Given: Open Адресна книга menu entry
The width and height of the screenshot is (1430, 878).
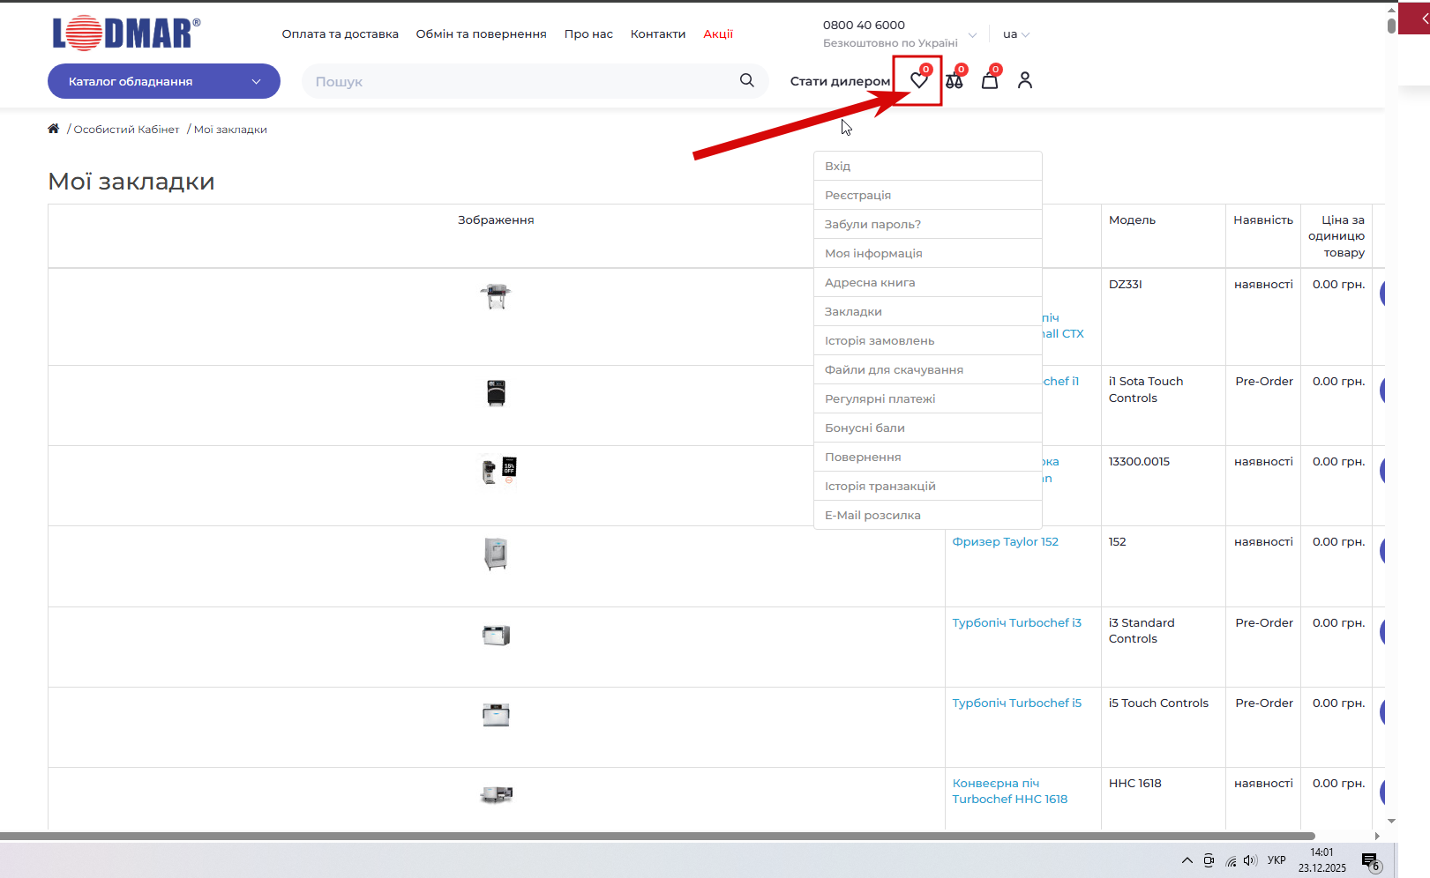Looking at the screenshot, I should point(928,282).
